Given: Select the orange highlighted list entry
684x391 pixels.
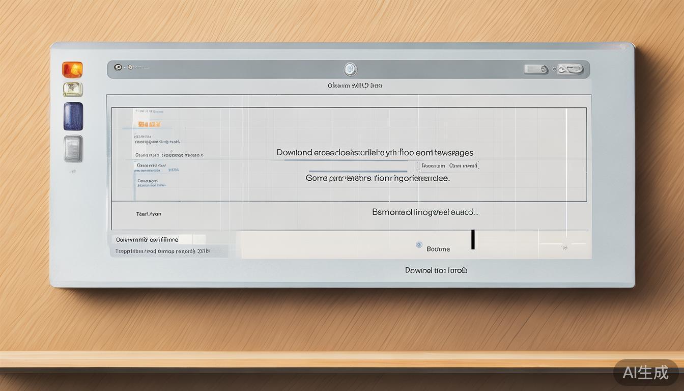Looking at the screenshot, I should click(149, 124).
